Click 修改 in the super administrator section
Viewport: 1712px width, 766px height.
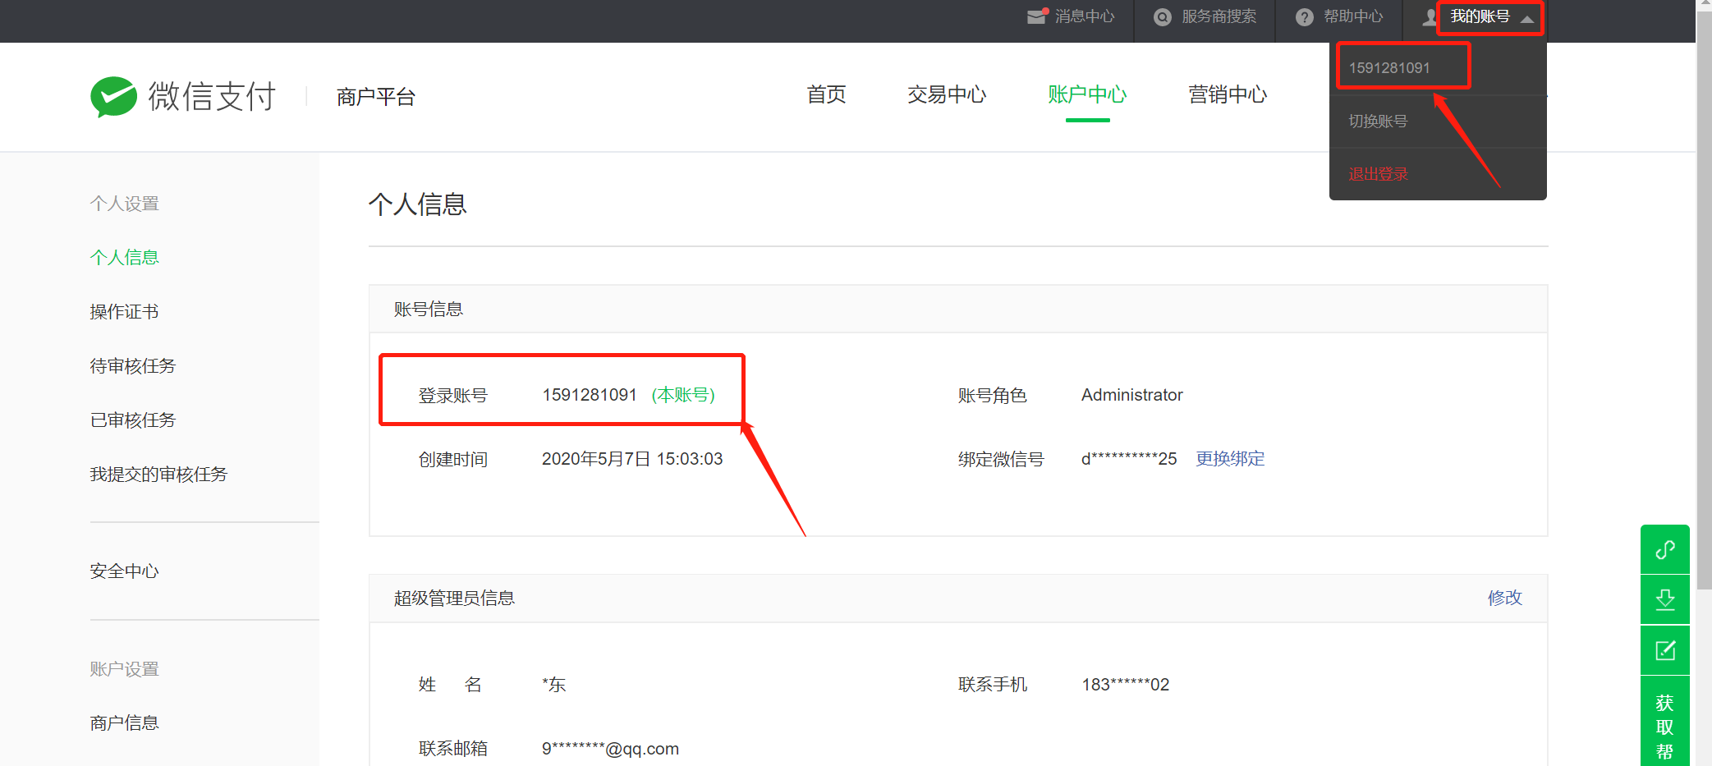1505,598
